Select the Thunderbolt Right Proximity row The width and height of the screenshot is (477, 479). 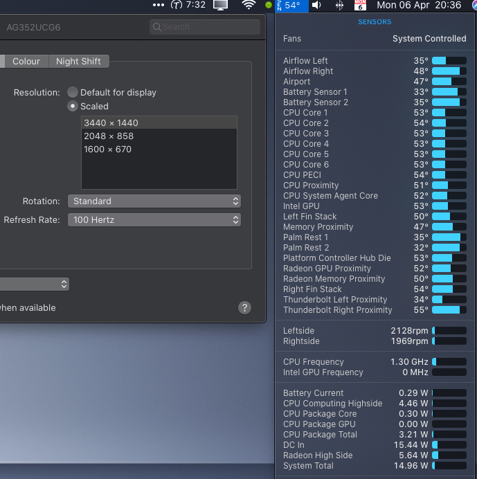pyautogui.click(x=375, y=310)
